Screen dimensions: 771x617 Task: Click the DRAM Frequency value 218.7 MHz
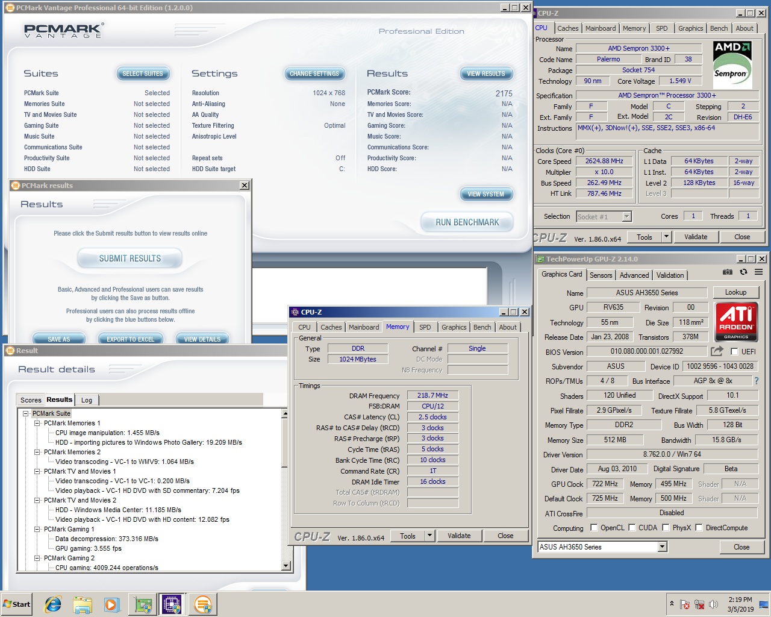click(x=432, y=396)
